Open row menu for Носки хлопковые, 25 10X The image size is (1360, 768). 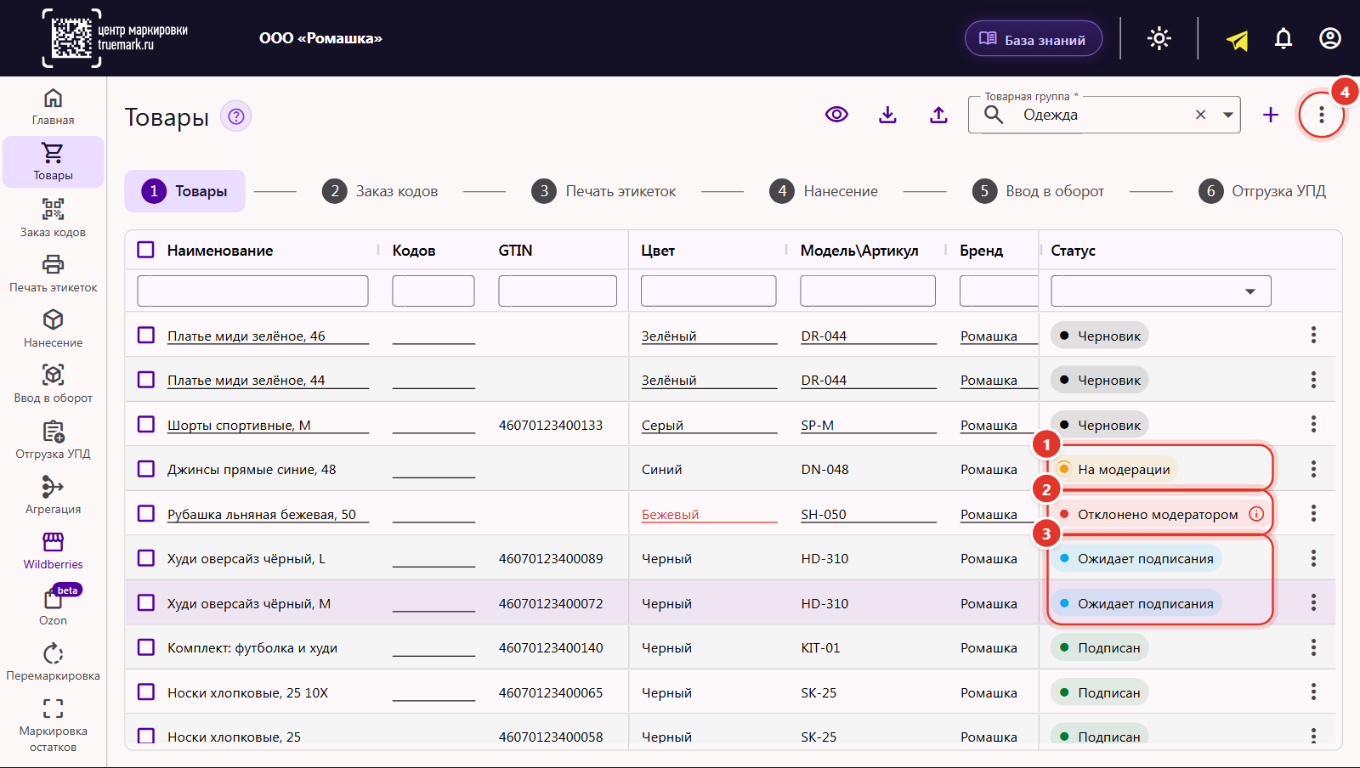1313,692
